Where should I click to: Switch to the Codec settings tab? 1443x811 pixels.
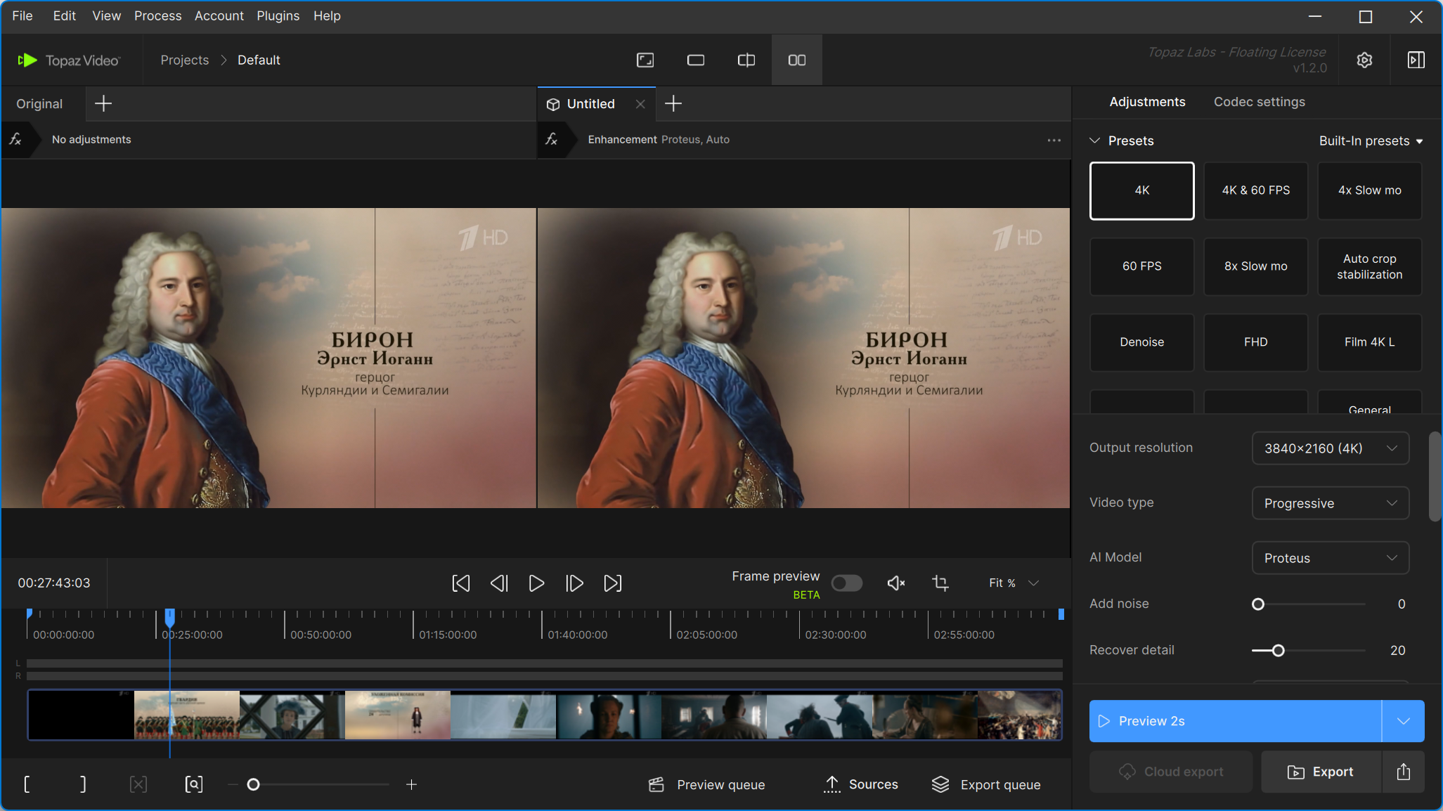1259,102
